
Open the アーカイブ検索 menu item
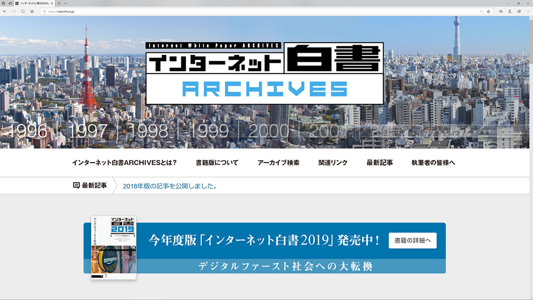click(278, 162)
